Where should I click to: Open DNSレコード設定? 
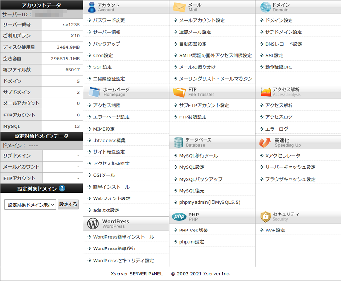pos(284,44)
